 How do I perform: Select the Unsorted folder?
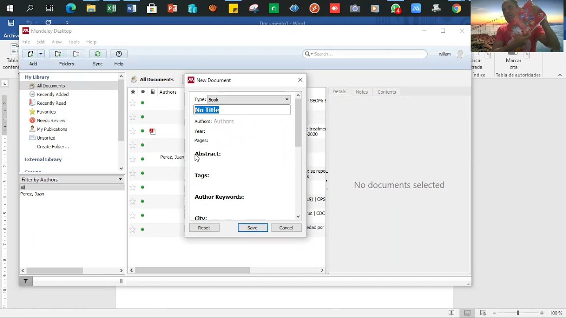pyautogui.click(x=46, y=138)
